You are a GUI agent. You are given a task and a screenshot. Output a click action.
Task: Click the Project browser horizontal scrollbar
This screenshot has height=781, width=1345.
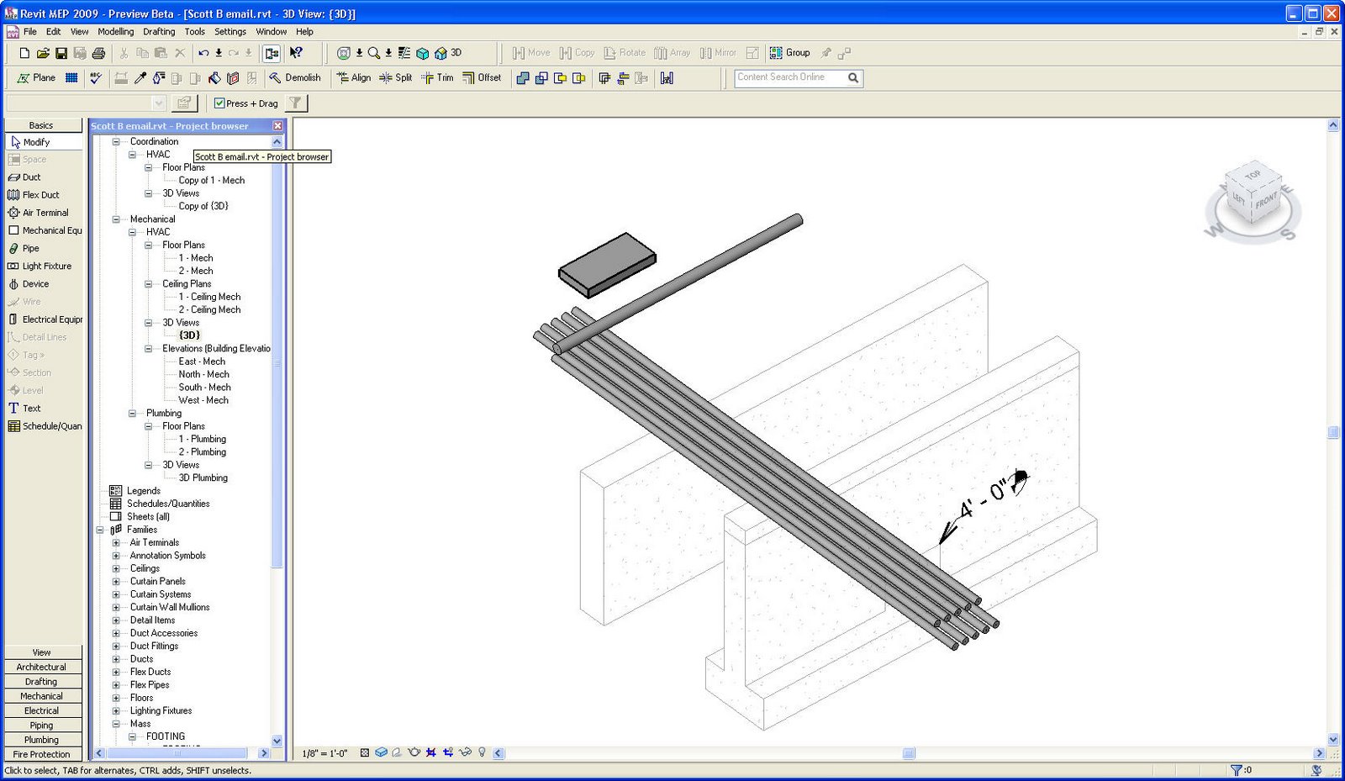point(182,753)
